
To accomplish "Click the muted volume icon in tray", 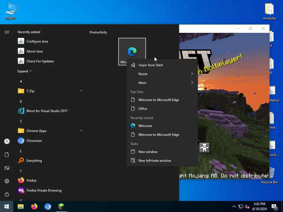I will click(x=247, y=206).
